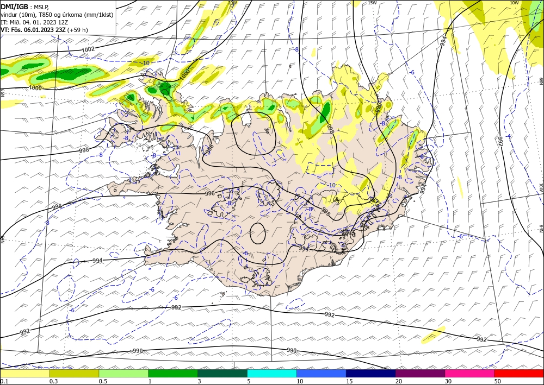Screen dimensions: 544x385
Task: Click the olive 0.3–0.5 legend swatch
Action: (74, 373)
